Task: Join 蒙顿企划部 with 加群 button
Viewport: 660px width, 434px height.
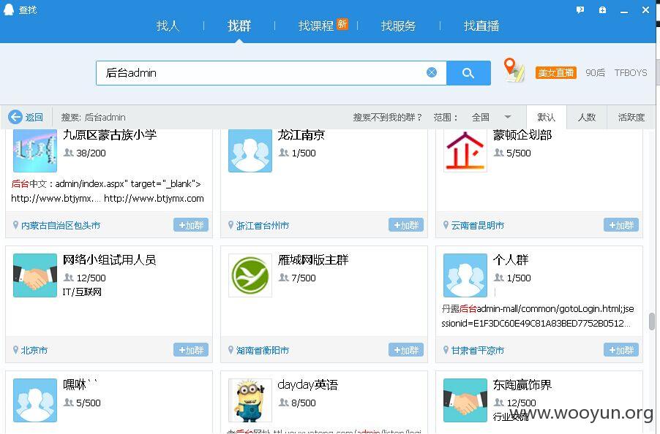Action: [x=621, y=225]
